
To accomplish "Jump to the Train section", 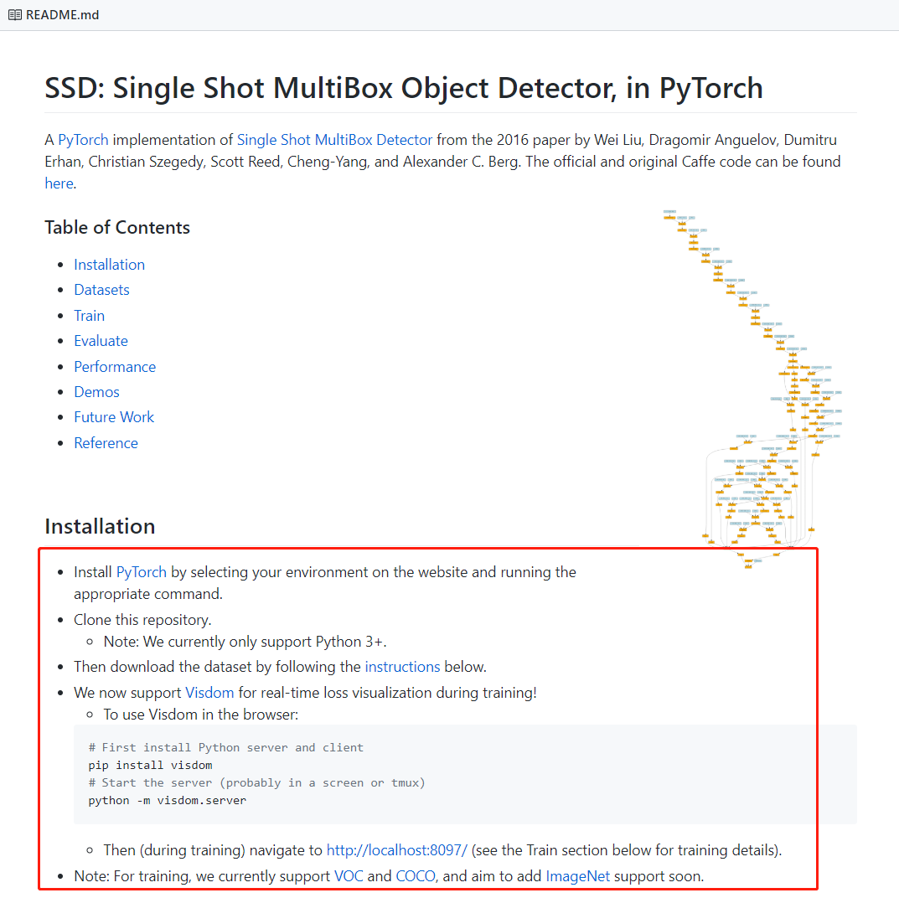I will (89, 315).
